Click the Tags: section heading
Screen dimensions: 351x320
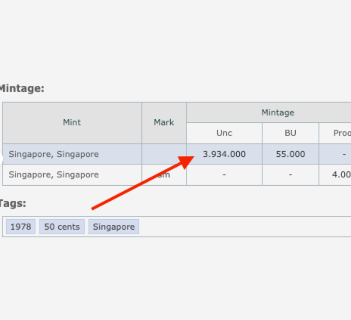pos(12,204)
